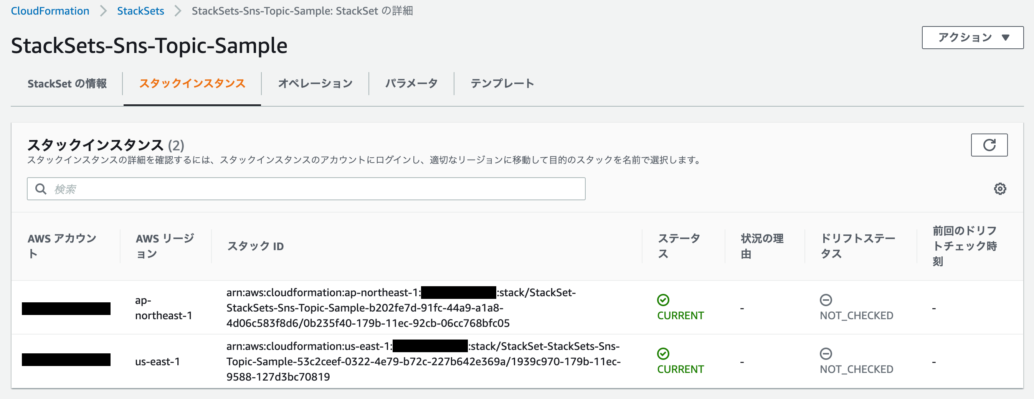Click the 検索 search input field

tap(305, 188)
